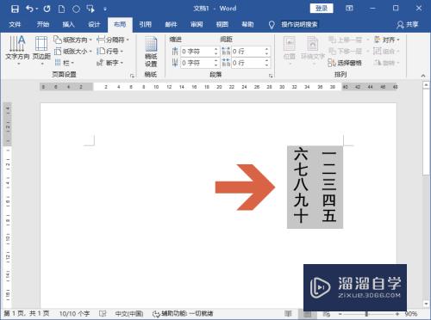Zoom in with the plus button
Screen dimensions: 431x320
tap(397, 314)
